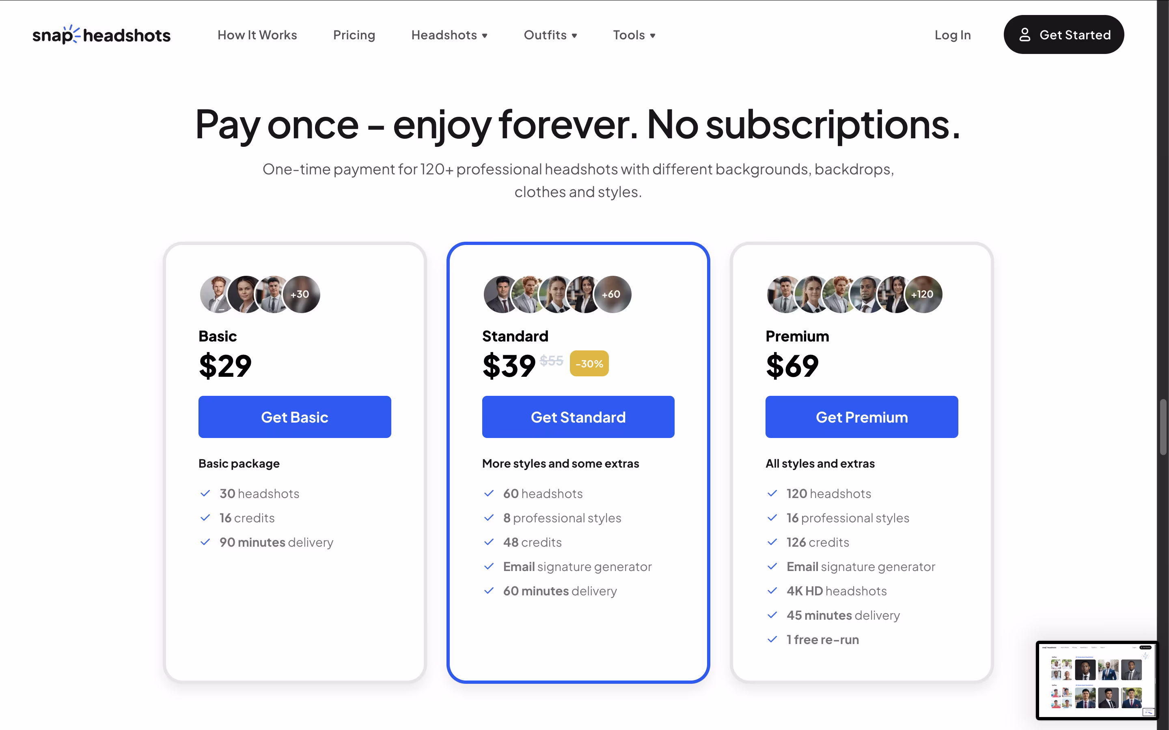
Task: Click the checkmark beside 30 headshots
Action: 205,494
